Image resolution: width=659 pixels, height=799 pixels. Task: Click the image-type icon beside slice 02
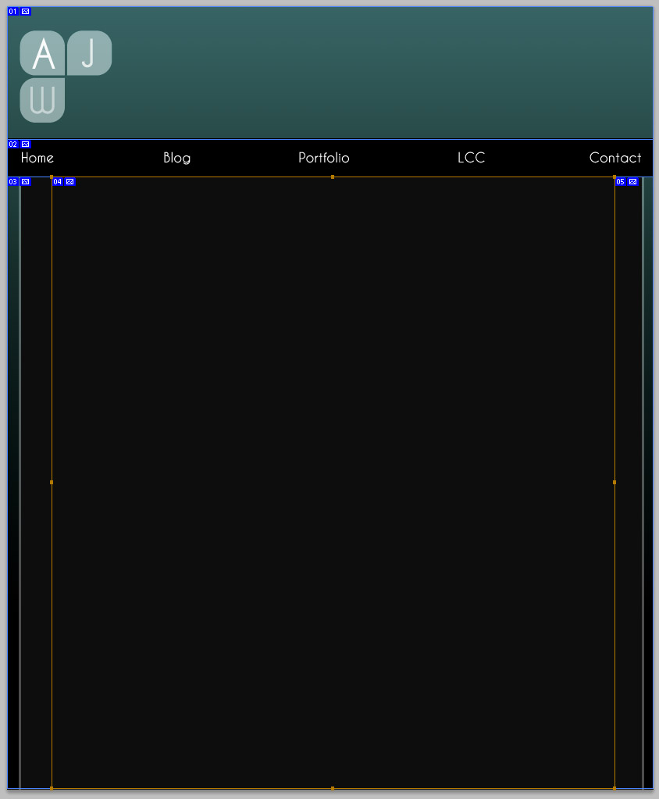(26, 144)
